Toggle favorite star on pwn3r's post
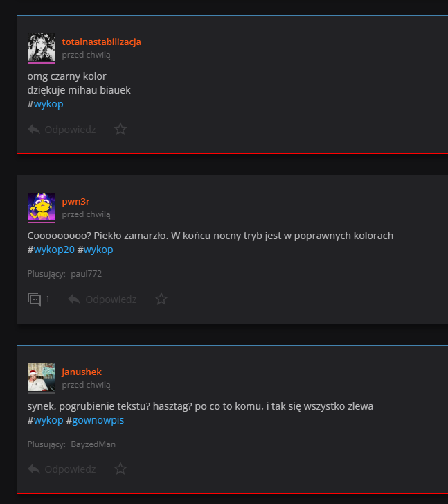448x504 pixels. pos(161,299)
